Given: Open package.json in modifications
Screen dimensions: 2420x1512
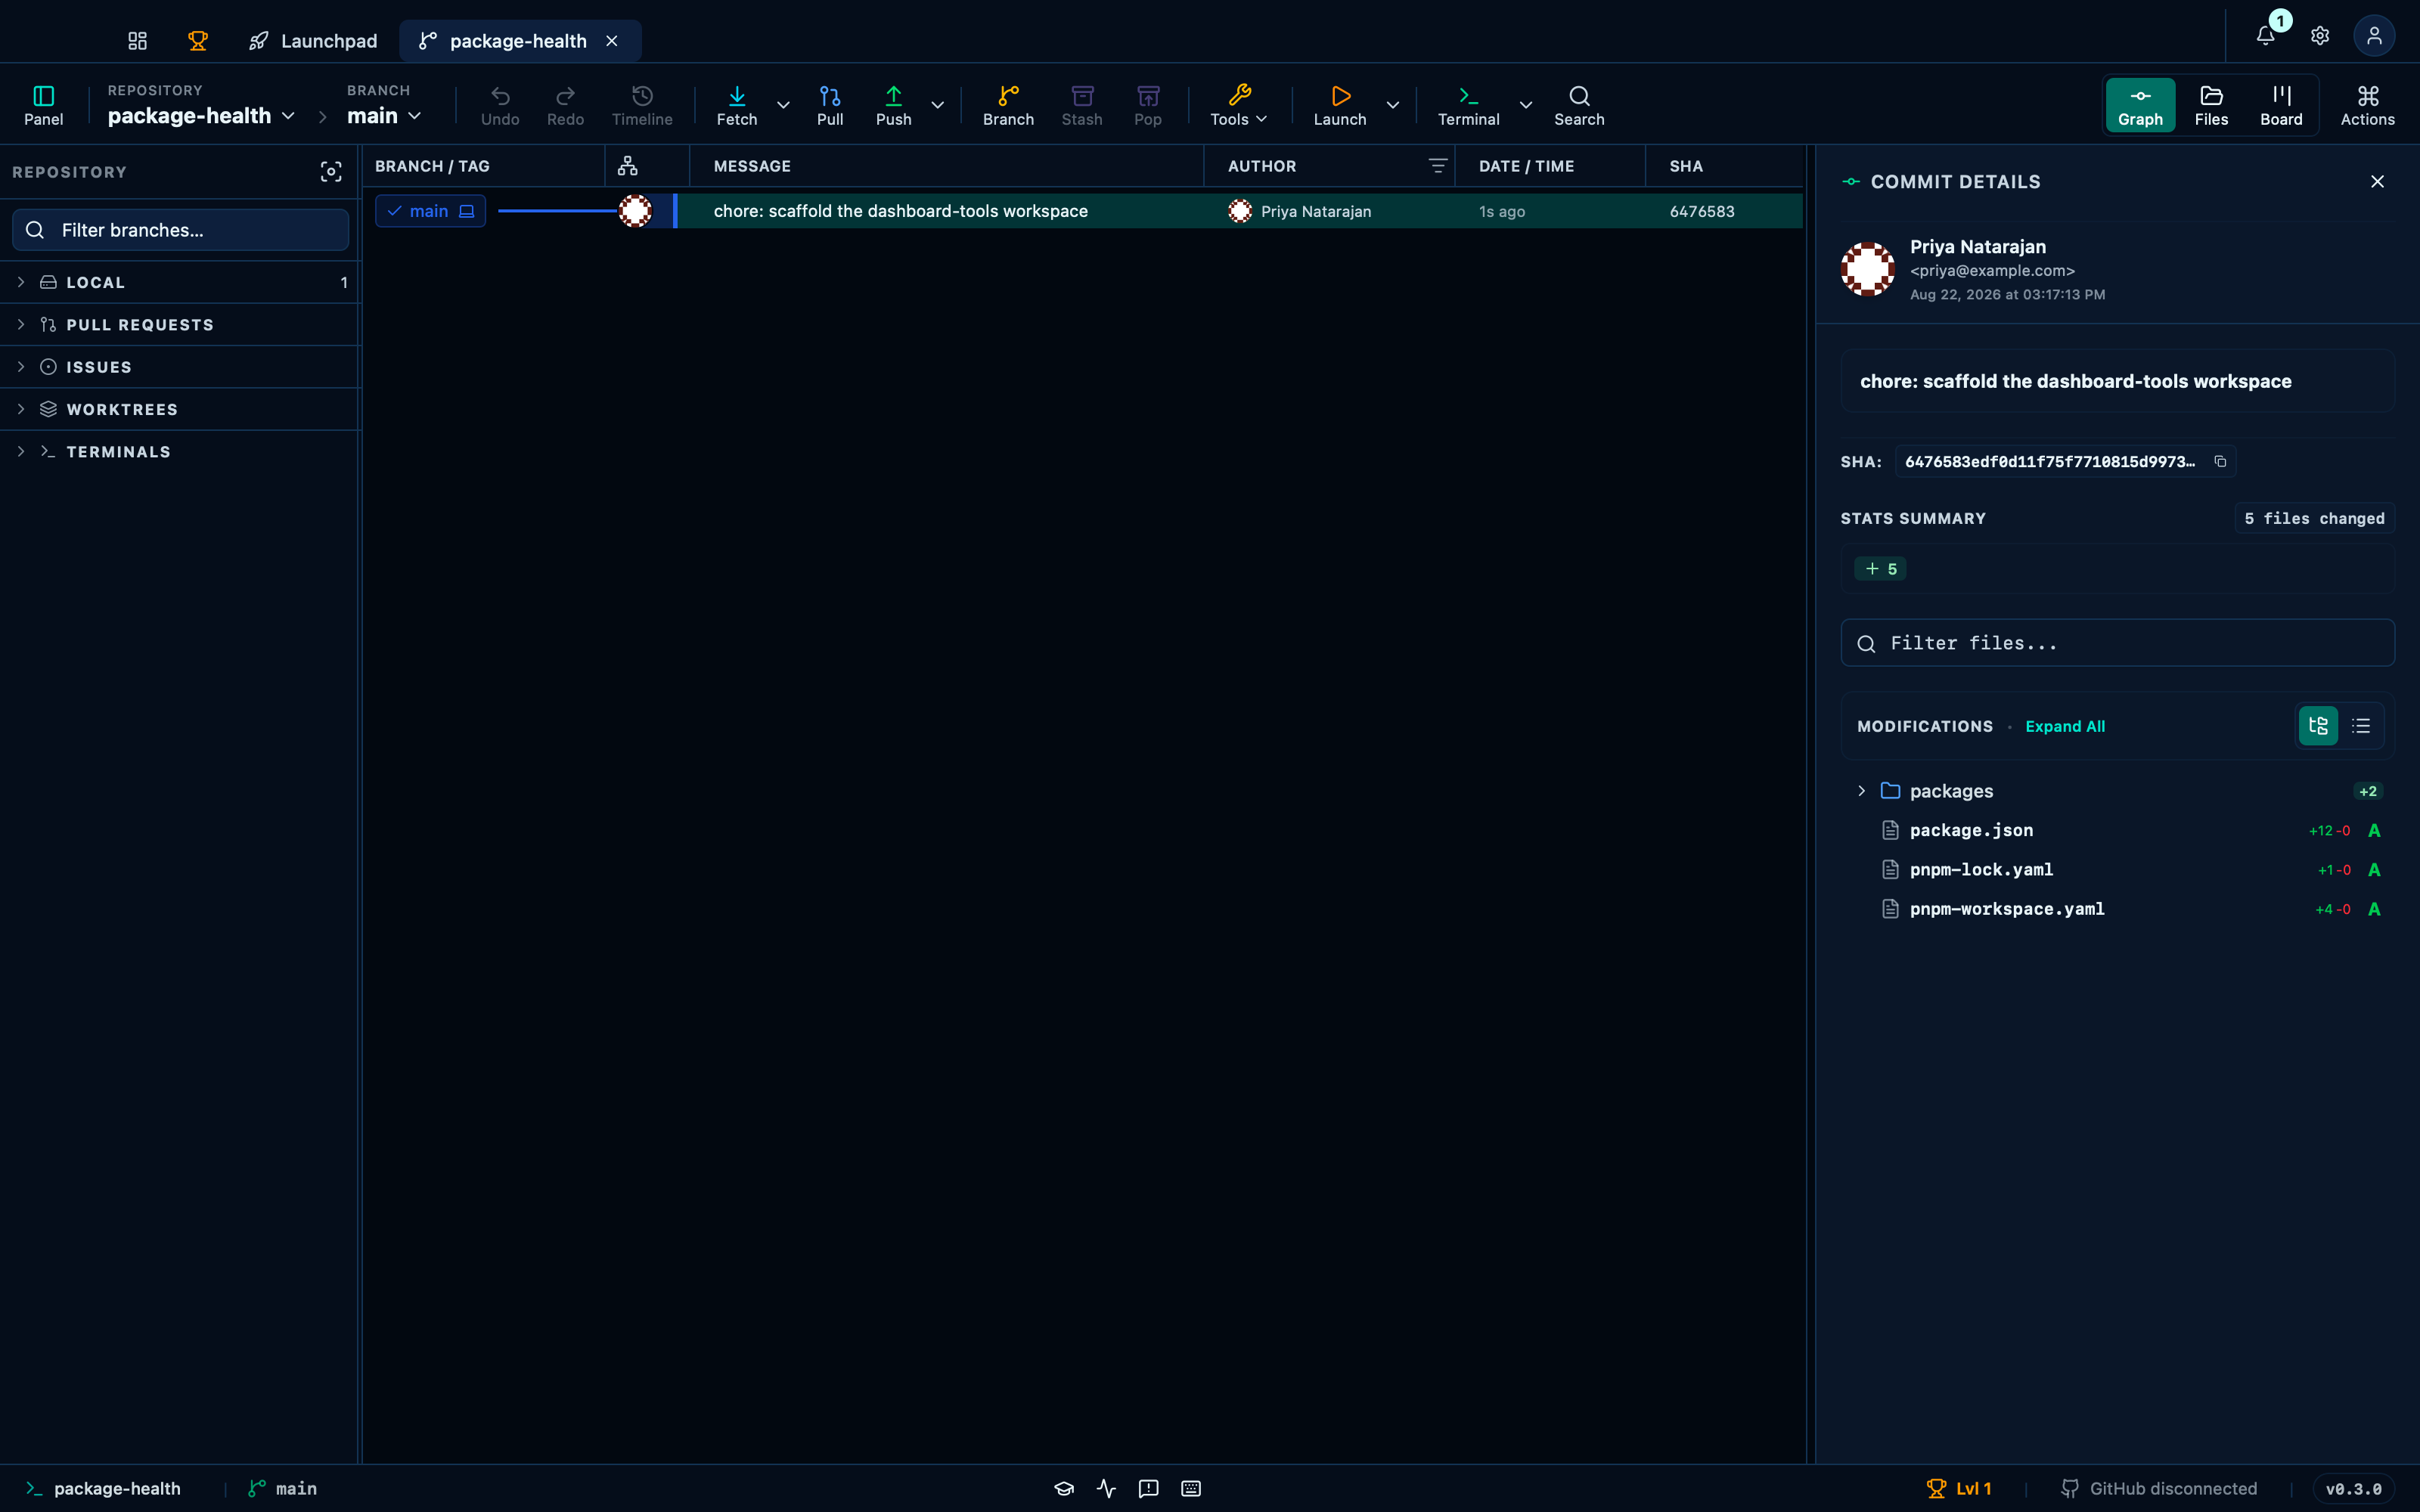Looking at the screenshot, I should pos(2117,830).
